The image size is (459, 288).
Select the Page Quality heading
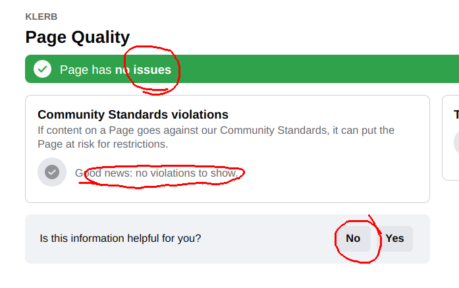(x=78, y=37)
